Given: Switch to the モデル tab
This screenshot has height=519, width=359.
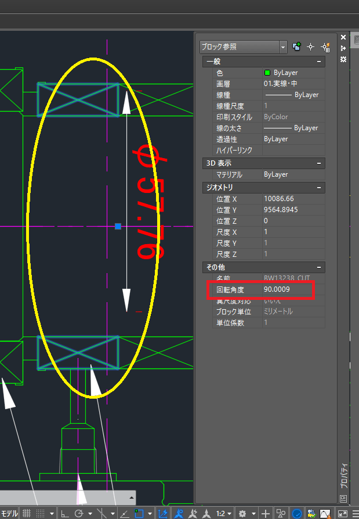Looking at the screenshot, I should [x=9, y=513].
